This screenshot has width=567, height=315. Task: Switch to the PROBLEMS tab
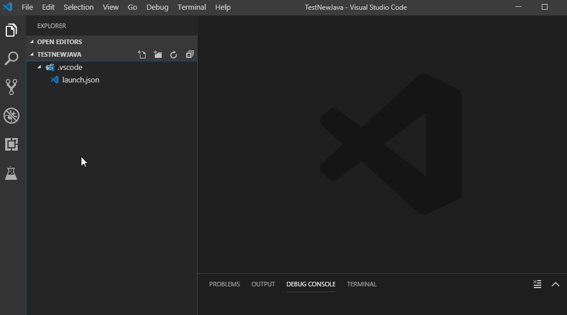225,284
